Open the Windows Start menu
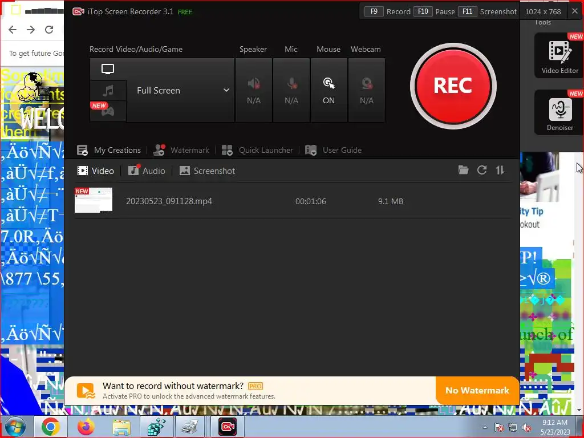The image size is (584, 438). coord(15,427)
